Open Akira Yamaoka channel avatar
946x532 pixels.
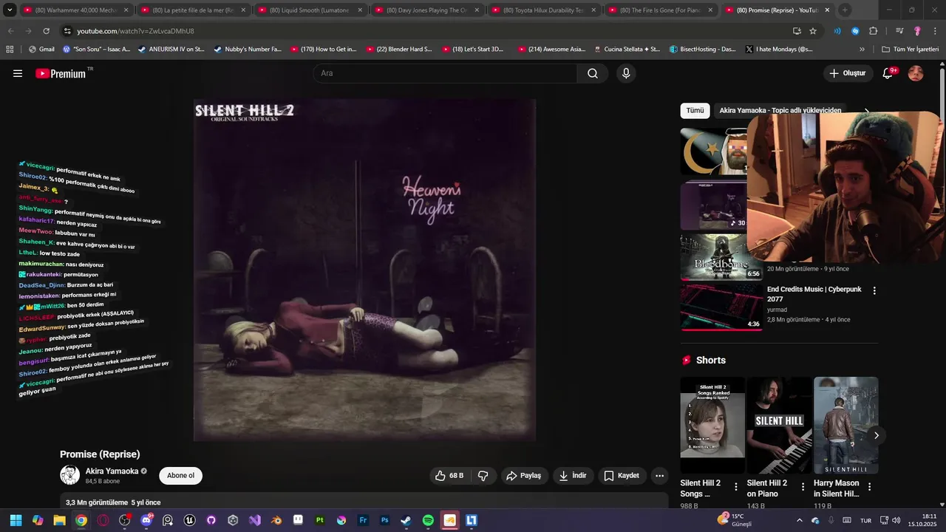(x=69, y=475)
